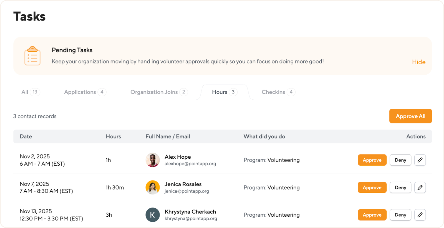
Task: Approve Jenica Rosales's hours
Action: tap(372, 188)
